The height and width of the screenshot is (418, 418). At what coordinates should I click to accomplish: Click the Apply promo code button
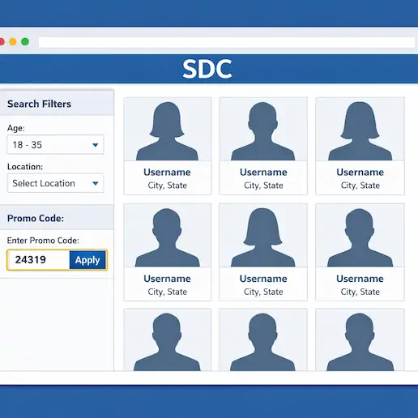tap(87, 260)
